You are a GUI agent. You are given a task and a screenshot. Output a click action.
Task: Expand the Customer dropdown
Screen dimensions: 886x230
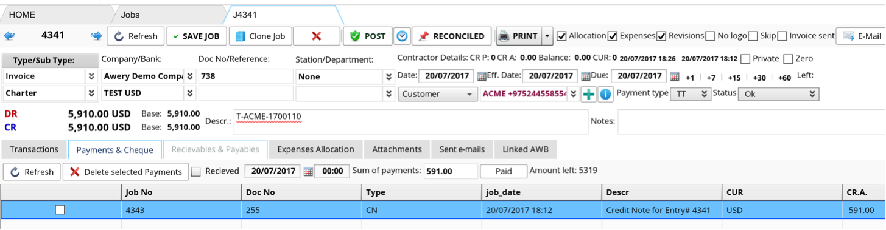[438, 94]
